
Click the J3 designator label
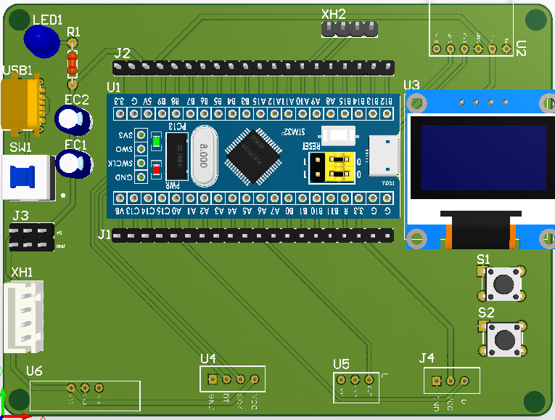point(20,216)
